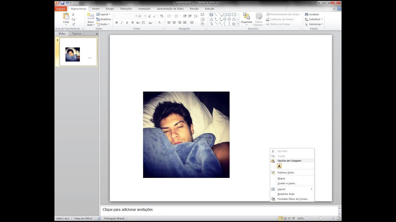Toggle right text alignment
This screenshot has height=222, width=396.
pyautogui.click(x=179, y=23)
